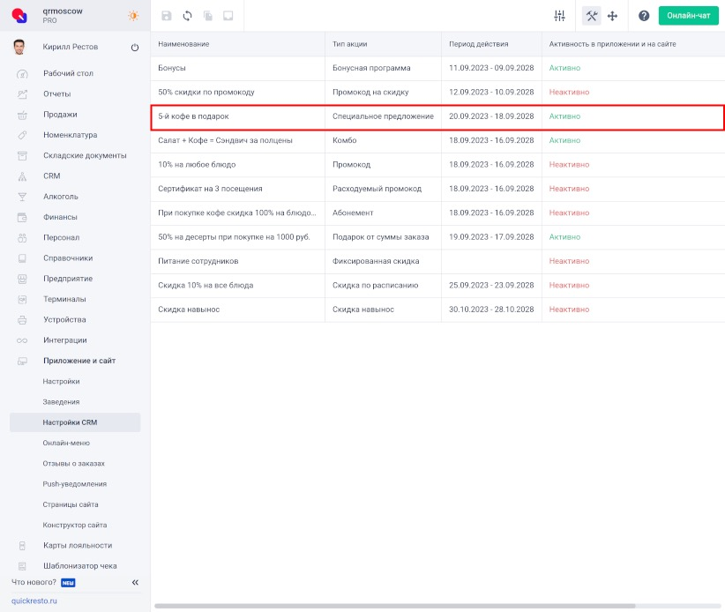Click the tools hammer-wrench icon
725x612 pixels.
tap(591, 16)
